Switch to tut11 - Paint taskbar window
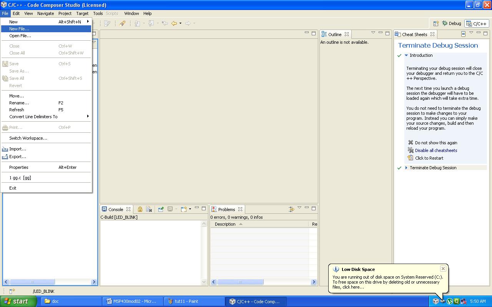The width and height of the screenshot is (492, 307). 195,301
